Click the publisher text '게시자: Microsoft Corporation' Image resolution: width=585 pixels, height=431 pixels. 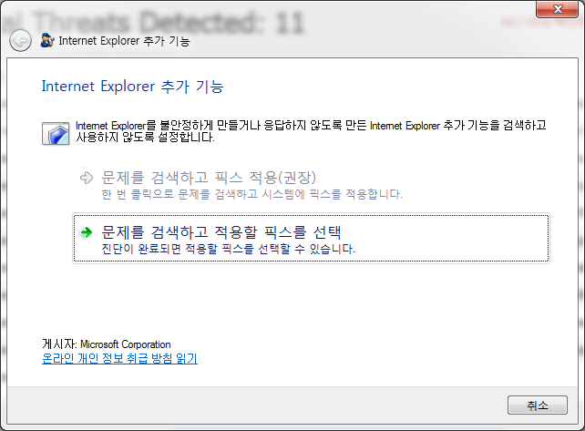(x=107, y=344)
